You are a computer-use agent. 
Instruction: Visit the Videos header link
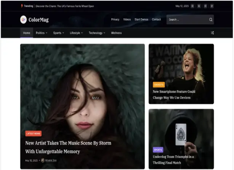coord(127,19)
